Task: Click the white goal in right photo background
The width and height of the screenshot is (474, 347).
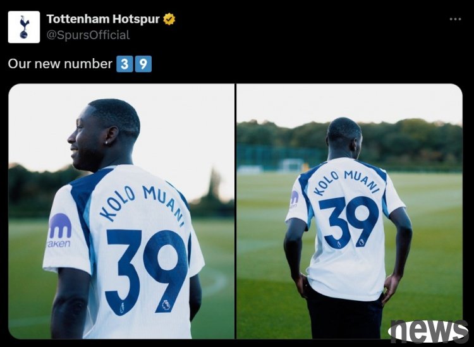Action: tap(291, 166)
